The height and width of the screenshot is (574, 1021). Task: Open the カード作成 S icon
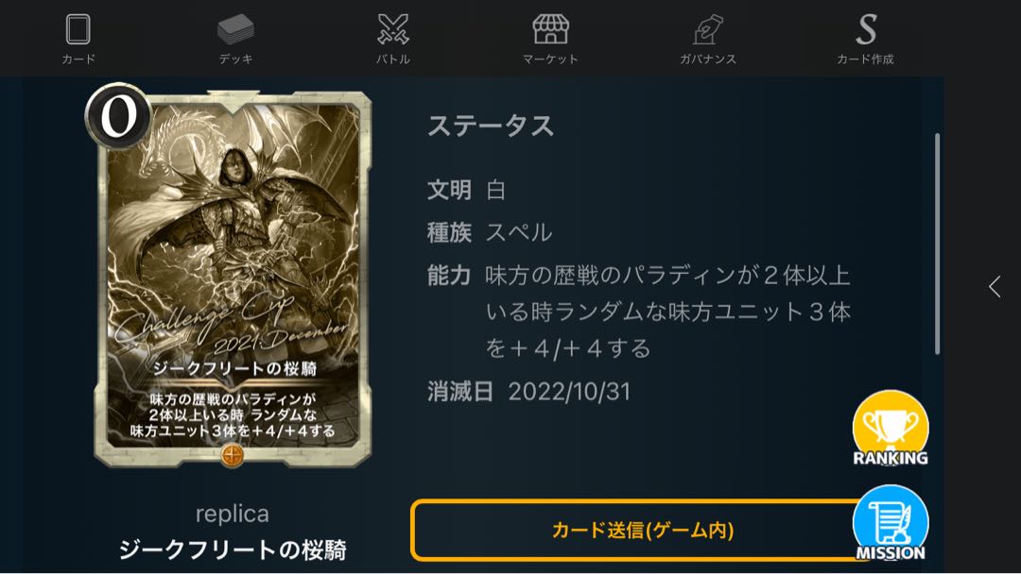point(866,29)
